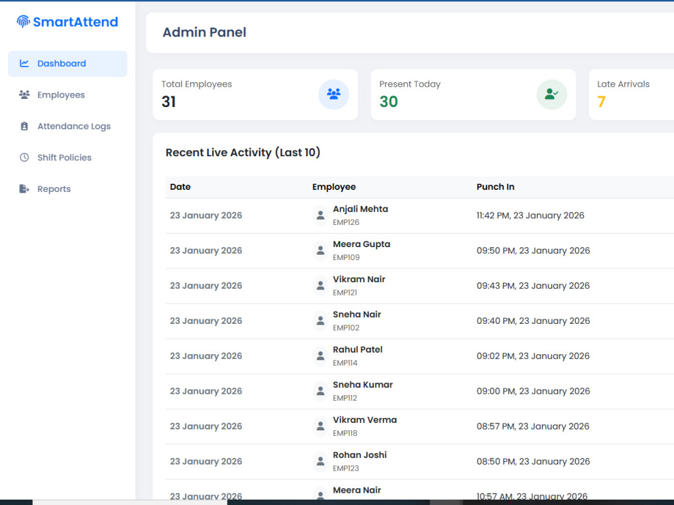The width and height of the screenshot is (674, 505).
Task: Click Rahul Patel's avatar icon
Action: pyautogui.click(x=320, y=356)
